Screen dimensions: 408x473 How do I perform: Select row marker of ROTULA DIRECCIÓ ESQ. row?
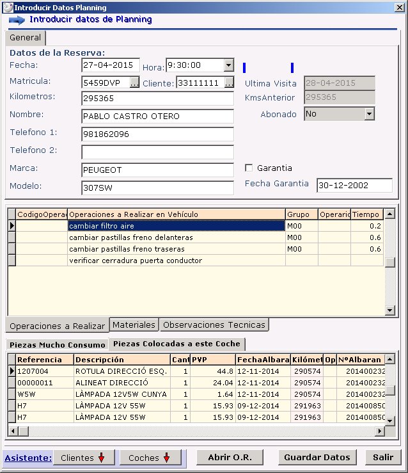[x=12, y=371]
